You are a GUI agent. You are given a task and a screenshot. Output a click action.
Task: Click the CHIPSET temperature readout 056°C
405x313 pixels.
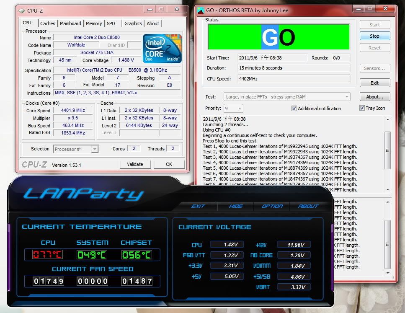tap(137, 255)
